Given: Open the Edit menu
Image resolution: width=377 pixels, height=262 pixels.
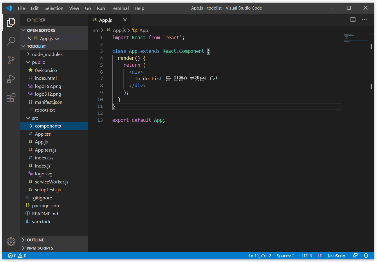Looking at the screenshot, I should (35, 8).
